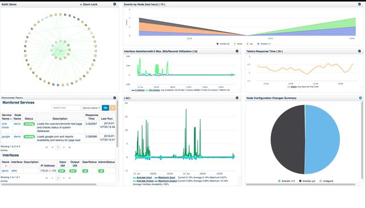The image size is (366, 208).
Task: Expand the Service Name filter dropdown
Action: pos(91,108)
